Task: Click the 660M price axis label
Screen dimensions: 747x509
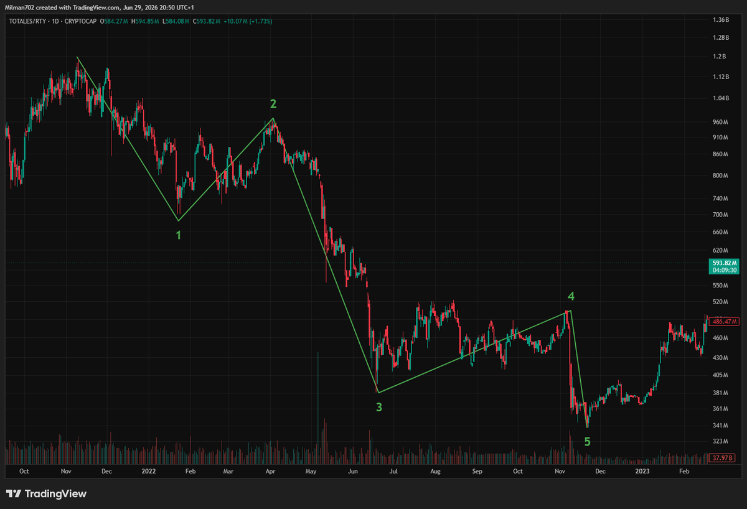Action: (x=721, y=232)
